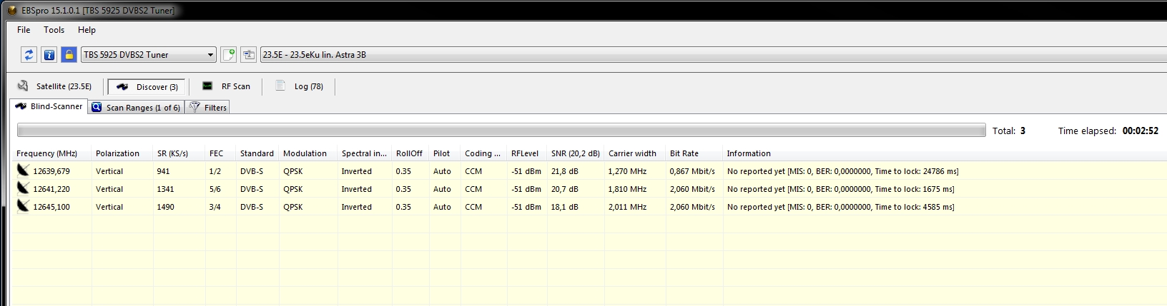Open the blue info icon
Viewport: 1167px width, 306px height.
(x=49, y=55)
